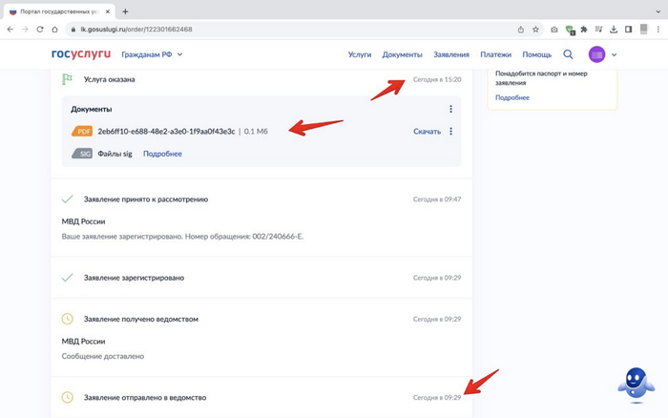
Task: Click the Госуслуги logo
Action: coord(81,54)
